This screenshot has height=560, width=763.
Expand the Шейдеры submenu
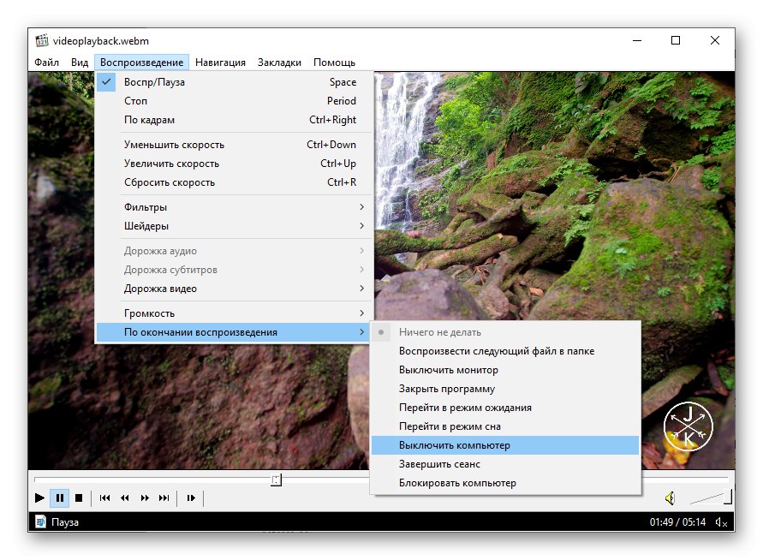[x=235, y=226]
